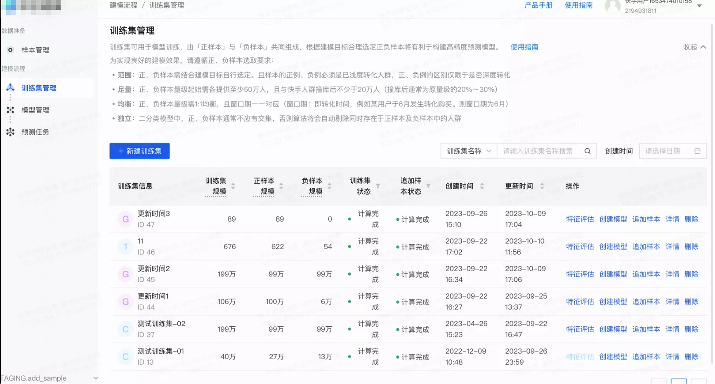Open the 训练集名称 filter dropdown
The height and width of the screenshot is (384, 715).
468,151
